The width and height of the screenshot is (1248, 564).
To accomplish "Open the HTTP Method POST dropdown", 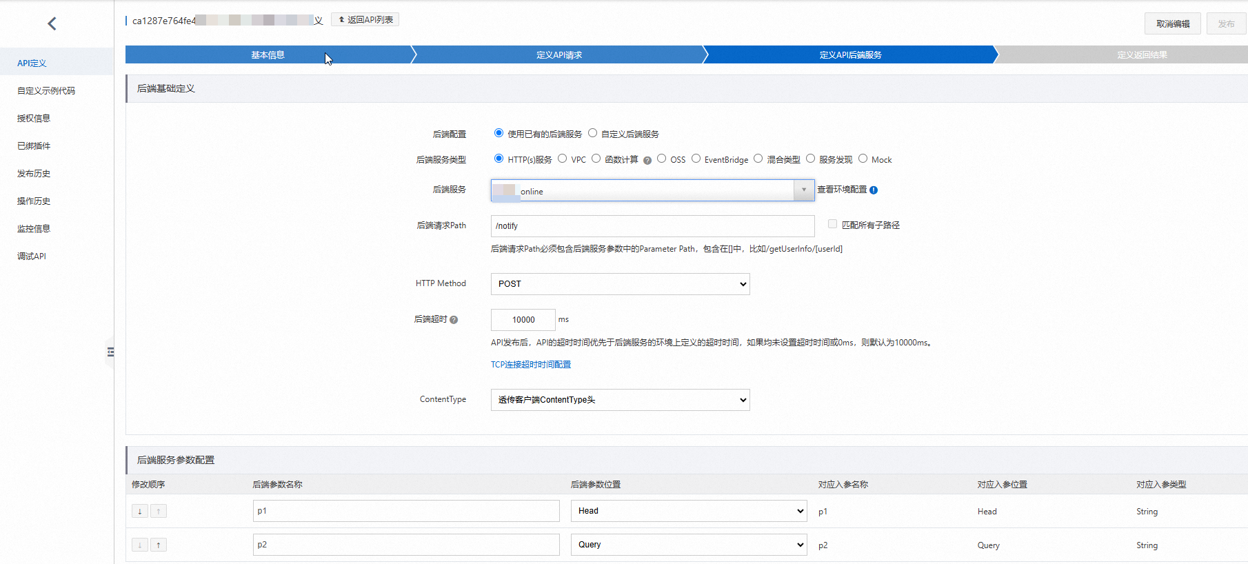I will tap(620, 284).
